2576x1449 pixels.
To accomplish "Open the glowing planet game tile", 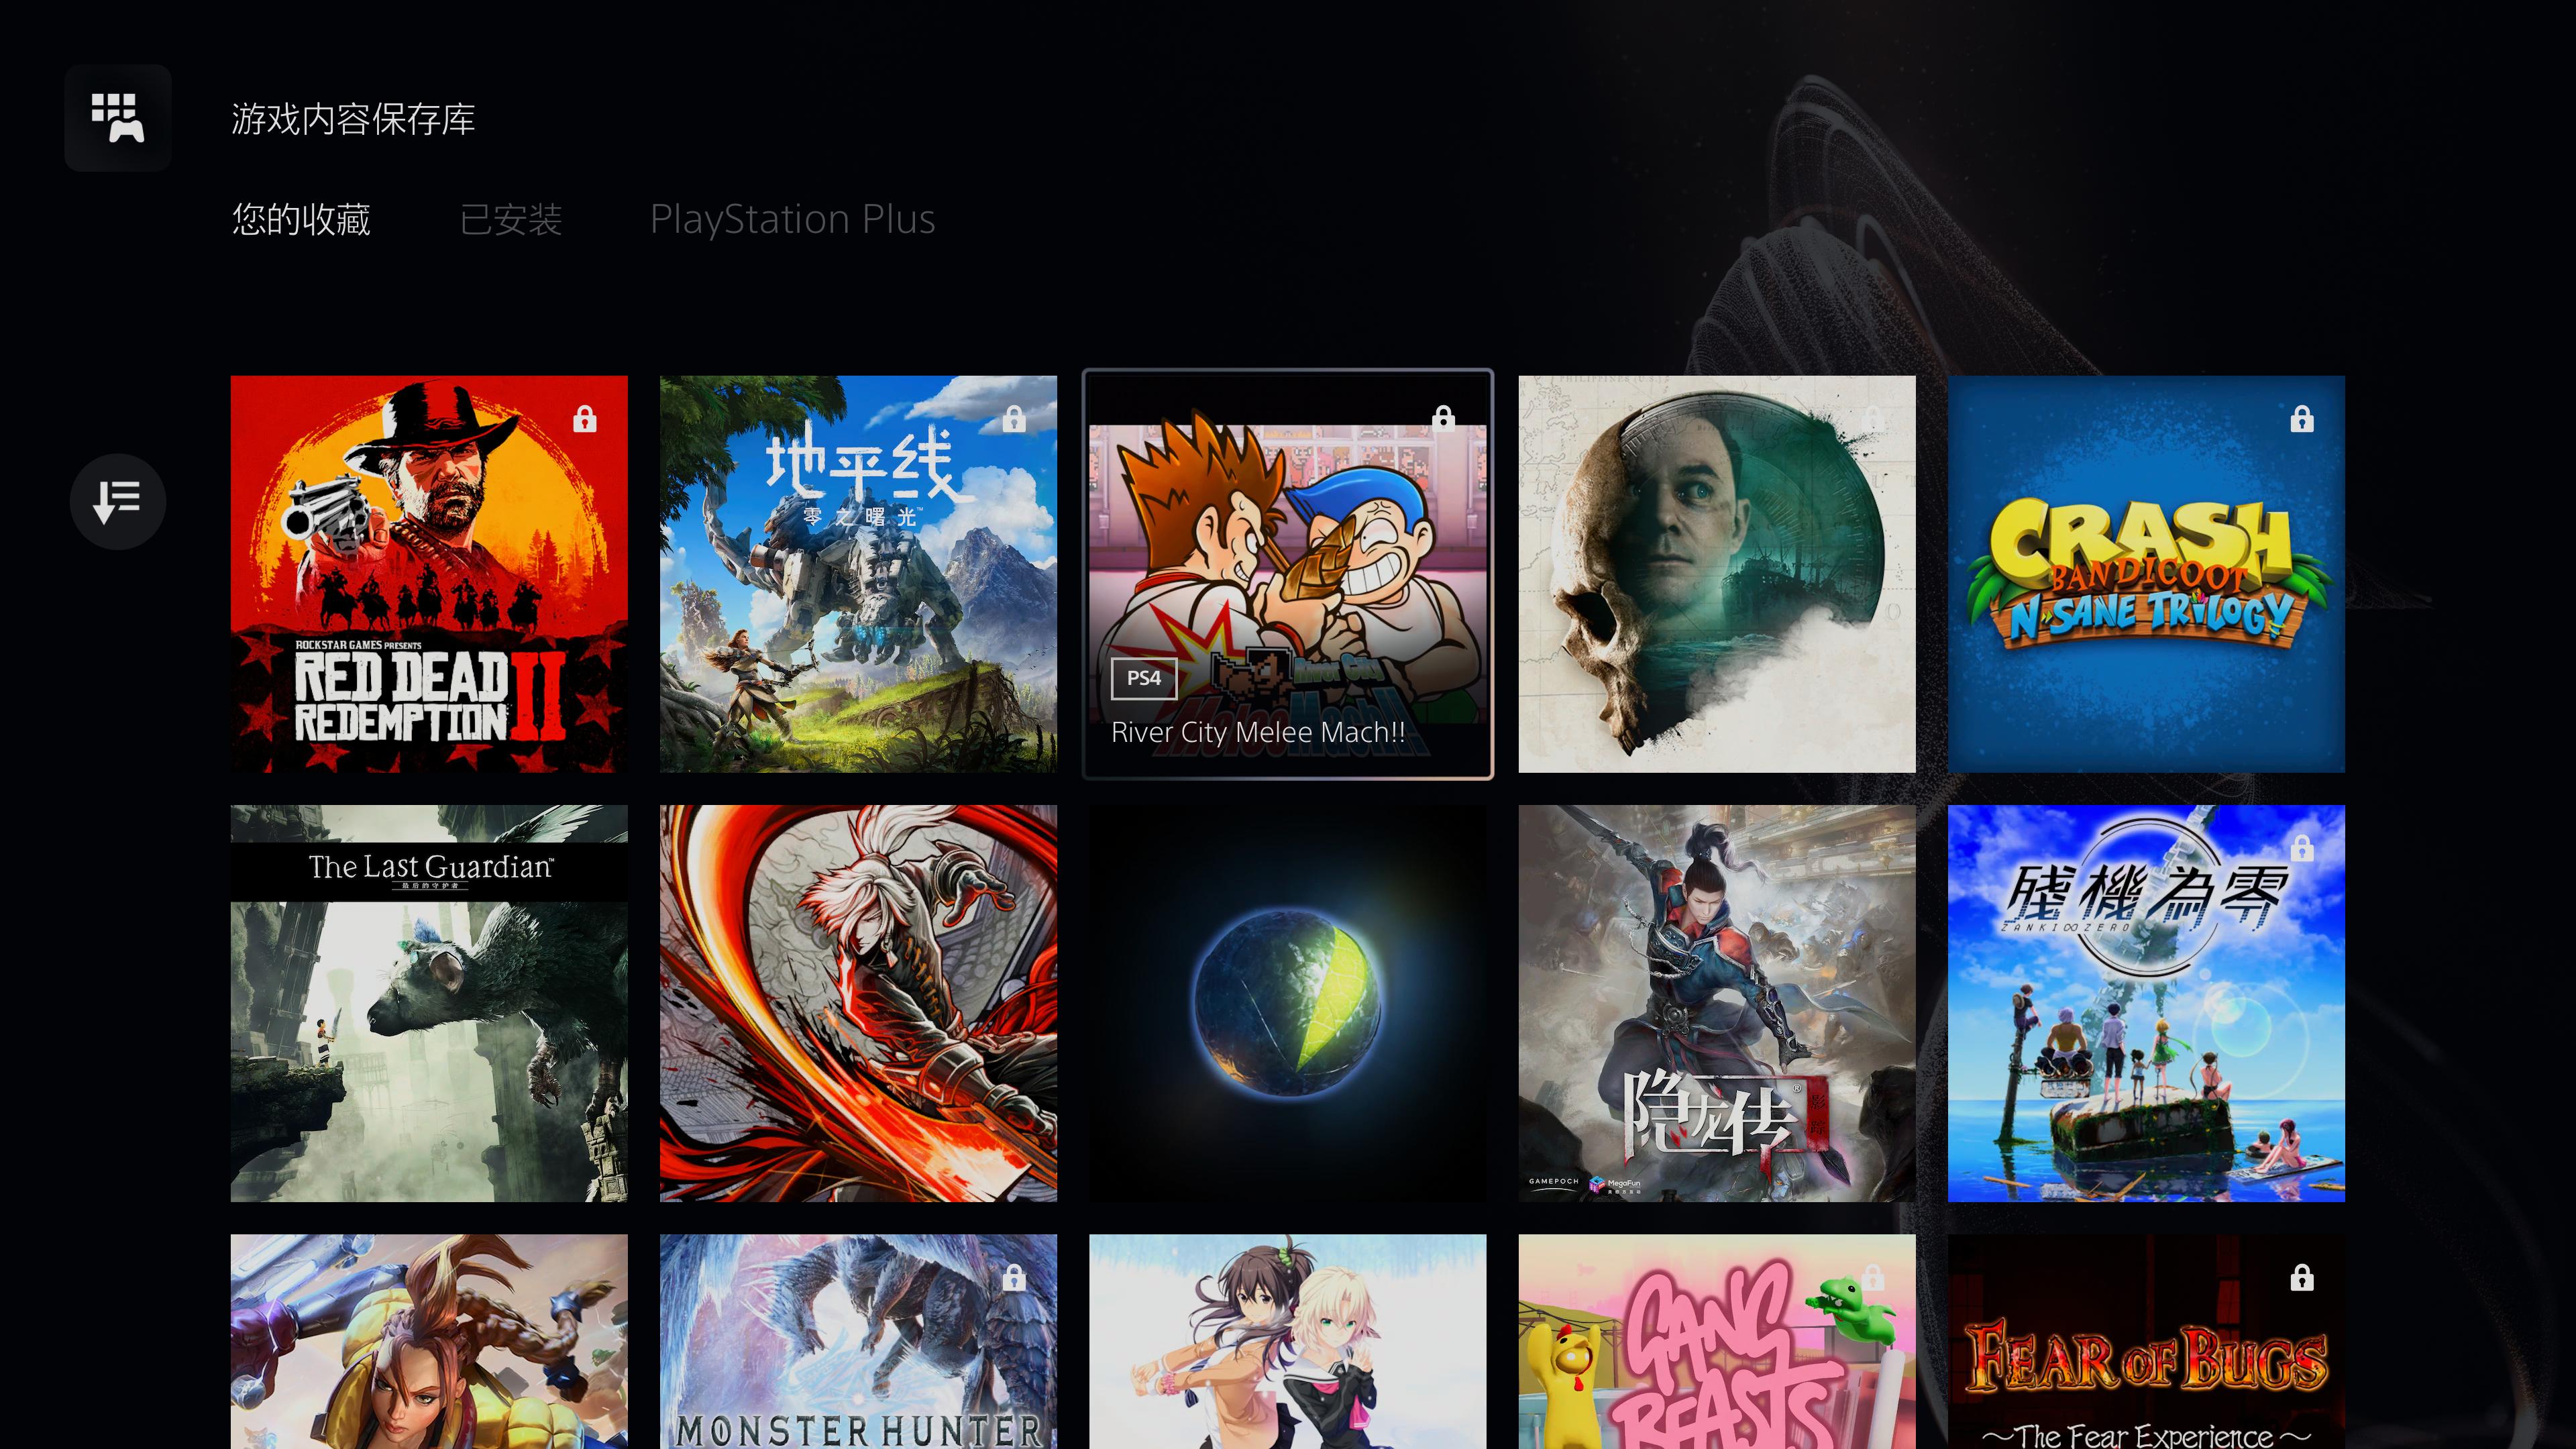I will [x=1288, y=1003].
